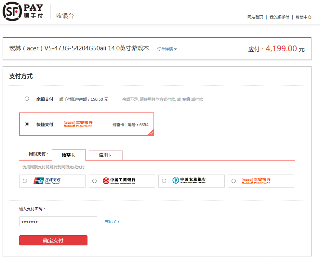Click the Ping An Bank logo in quick pay
Viewport: 320px width, 261px height.
78,124
